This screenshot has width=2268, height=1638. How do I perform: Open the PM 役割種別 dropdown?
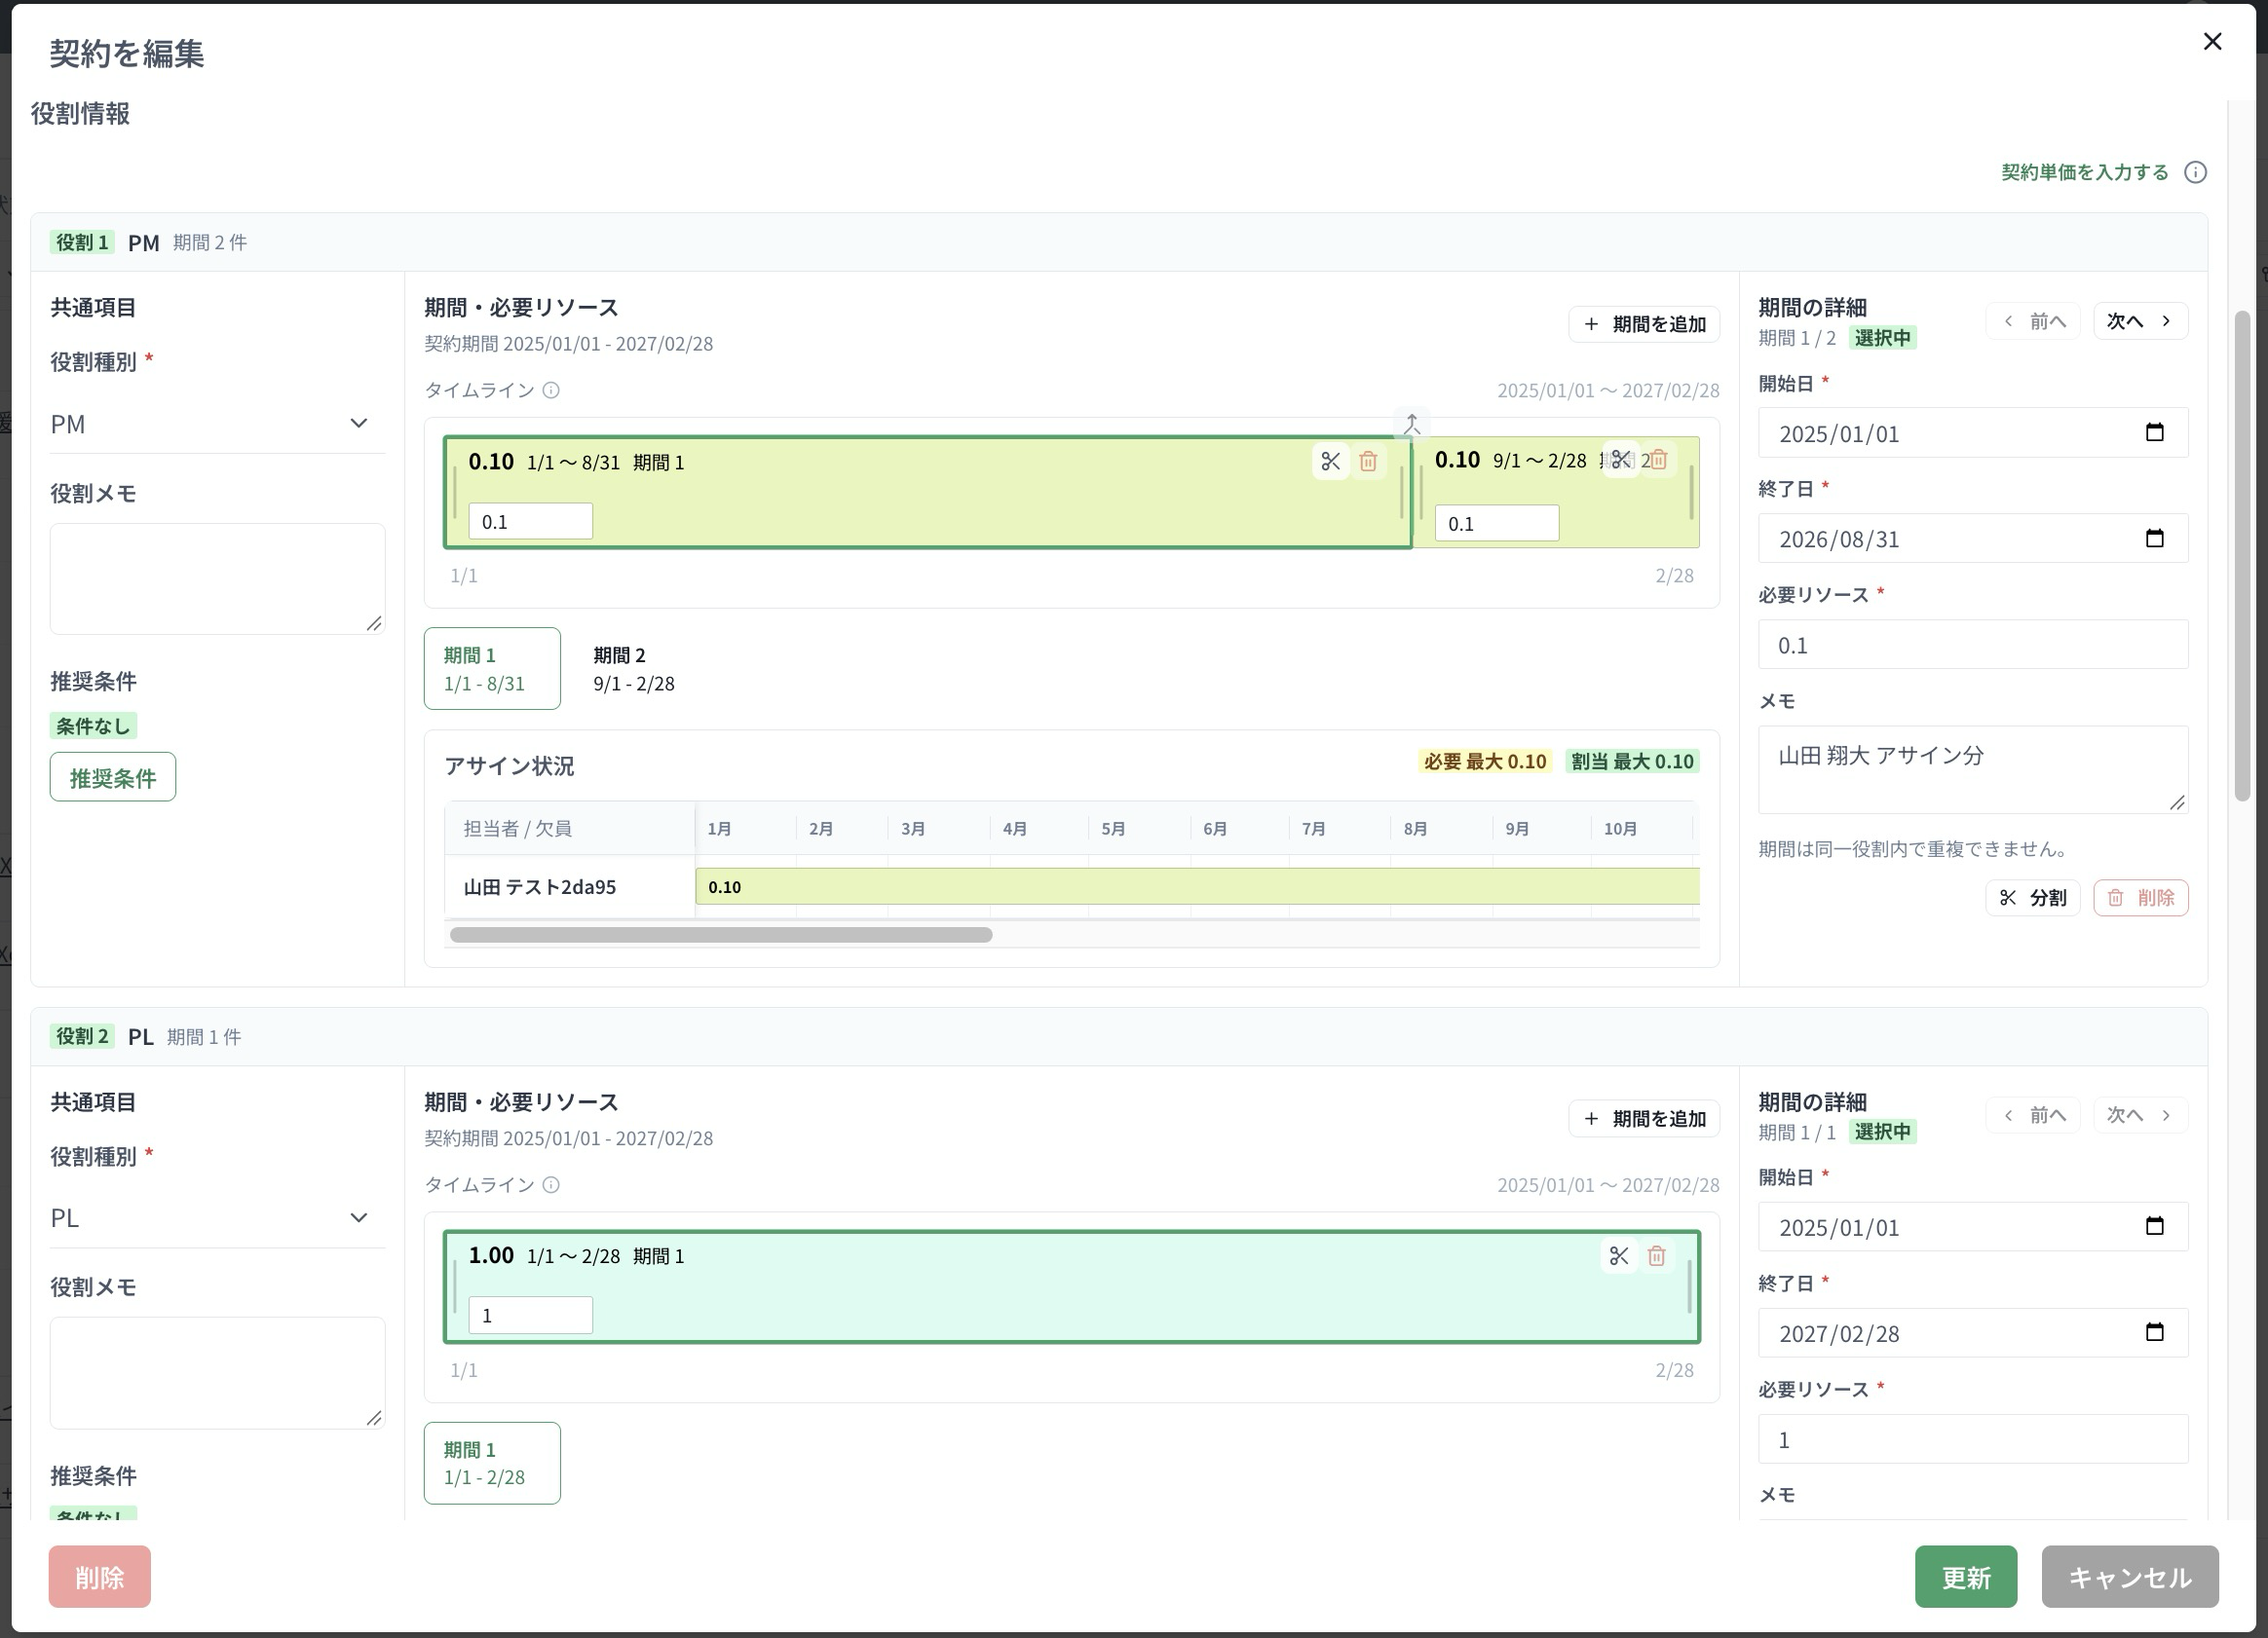click(218, 425)
